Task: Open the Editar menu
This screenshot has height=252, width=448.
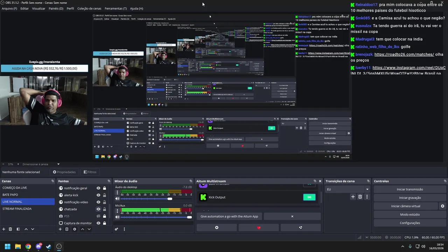Action: 24,8
